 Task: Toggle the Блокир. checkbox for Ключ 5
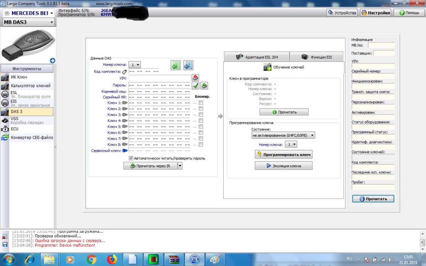click(x=201, y=127)
